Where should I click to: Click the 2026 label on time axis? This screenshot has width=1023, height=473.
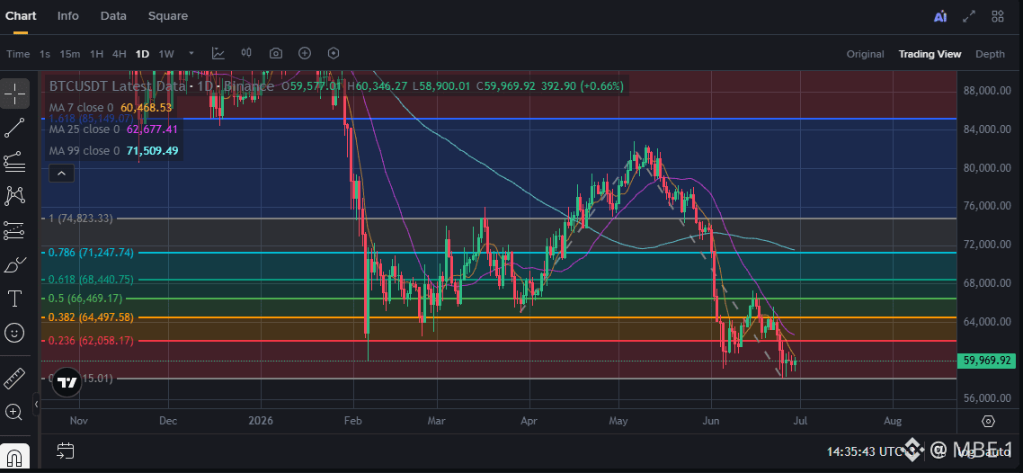[261, 421]
